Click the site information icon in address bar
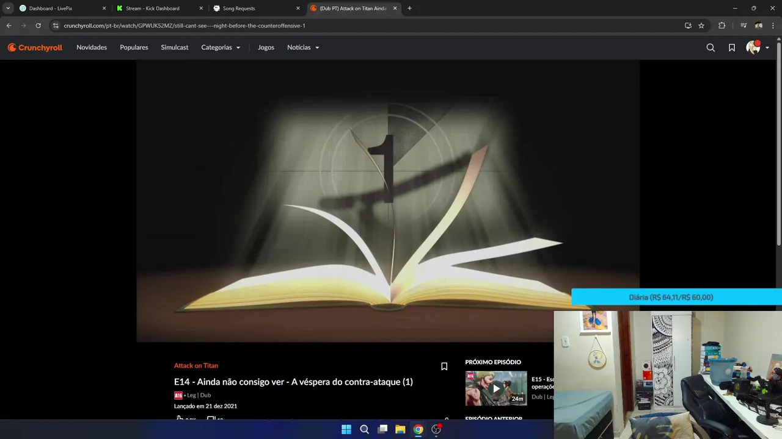This screenshot has height=439, width=782. (x=56, y=26)
